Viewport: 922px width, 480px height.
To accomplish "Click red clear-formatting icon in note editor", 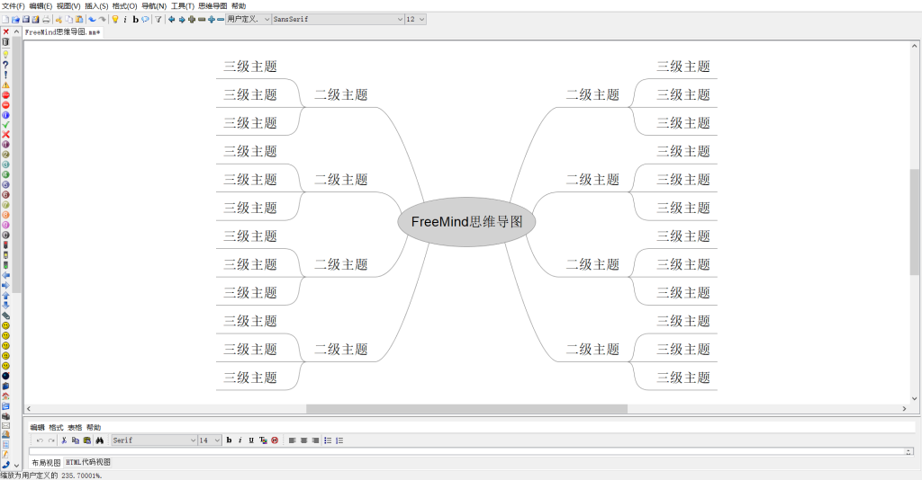I will point(275,440).
